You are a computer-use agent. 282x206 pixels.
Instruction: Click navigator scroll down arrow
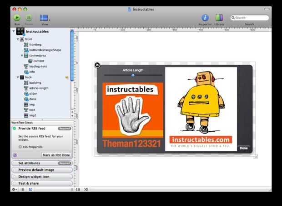[72, 116]
